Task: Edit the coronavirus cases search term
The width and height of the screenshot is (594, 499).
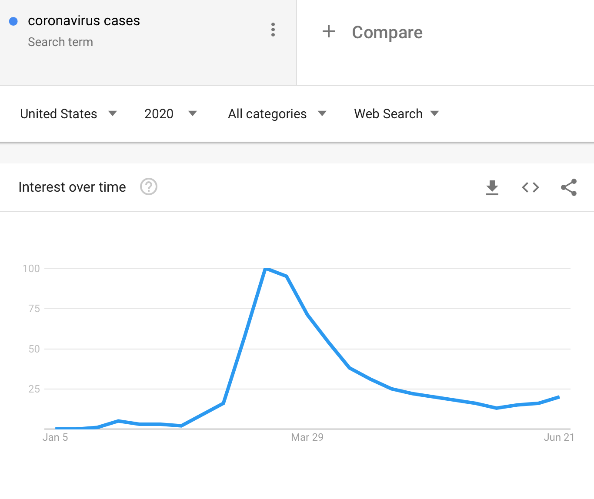Action: (x=84, y=21)
